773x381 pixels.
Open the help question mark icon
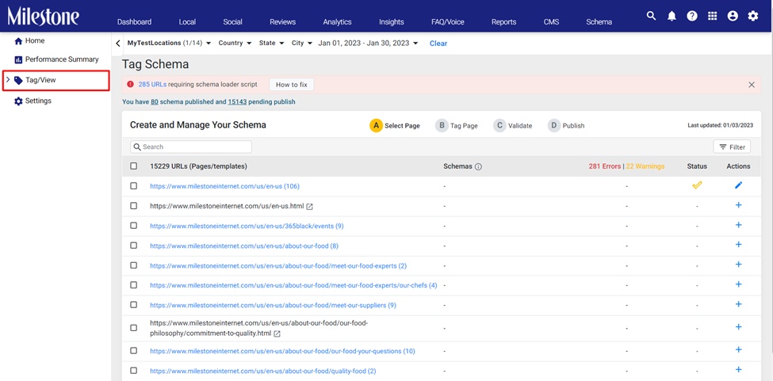click(x=692, y=17)
